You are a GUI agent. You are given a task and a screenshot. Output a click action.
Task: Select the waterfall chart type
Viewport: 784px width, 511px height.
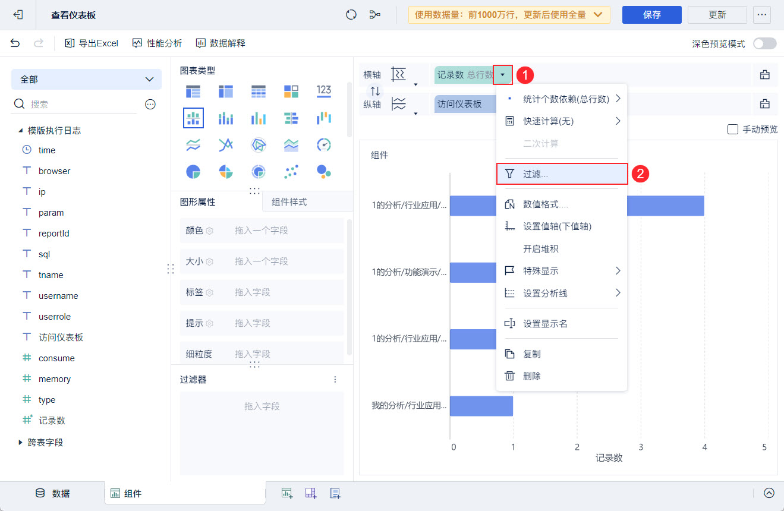324,118
